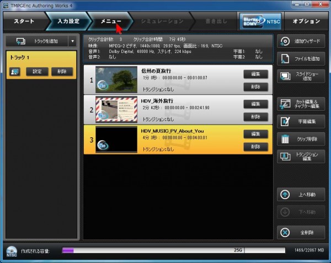
Task: Close the TMPGEnc Authoring Works window
Action: [321, 4]
